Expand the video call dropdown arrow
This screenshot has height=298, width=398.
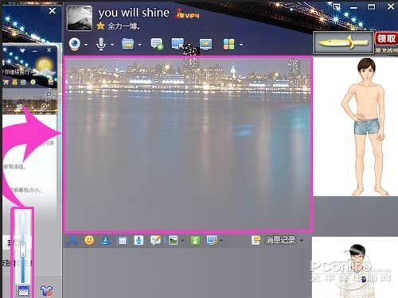pyautogui.click(x=86, y=45)
